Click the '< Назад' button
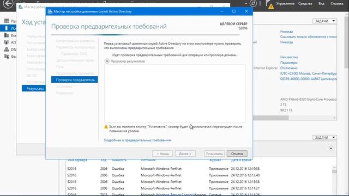Image resolution: width=349 pixels, height=196 pixels. coord(163,154)
